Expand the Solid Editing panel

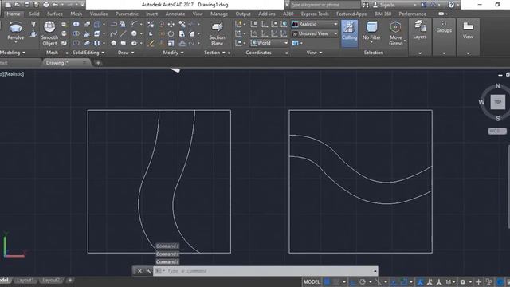88,53
